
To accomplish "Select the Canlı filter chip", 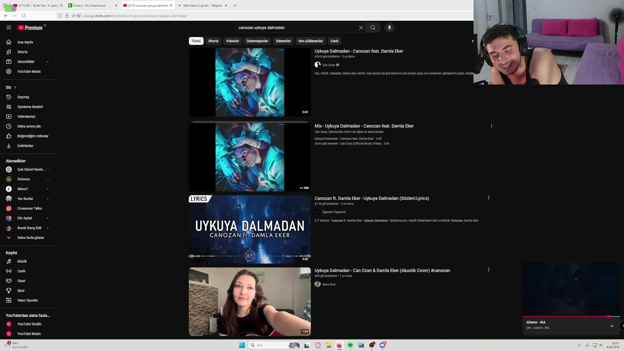I will coord(334,41).
